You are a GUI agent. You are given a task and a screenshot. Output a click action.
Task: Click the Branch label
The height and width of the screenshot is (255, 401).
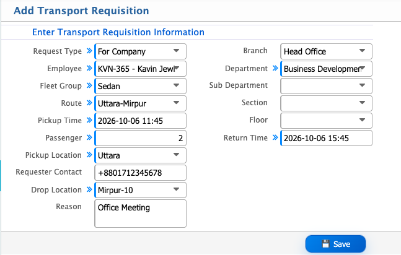pos(255,51)
